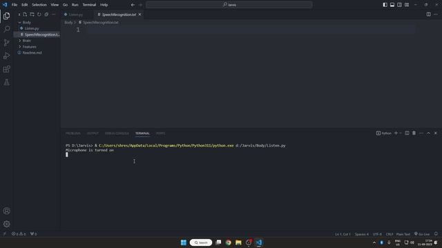Image resolution: width=442 pixels, height=248 pixels.
Task: Open the Windows Start menu
Action: click(x=184, y=242)
